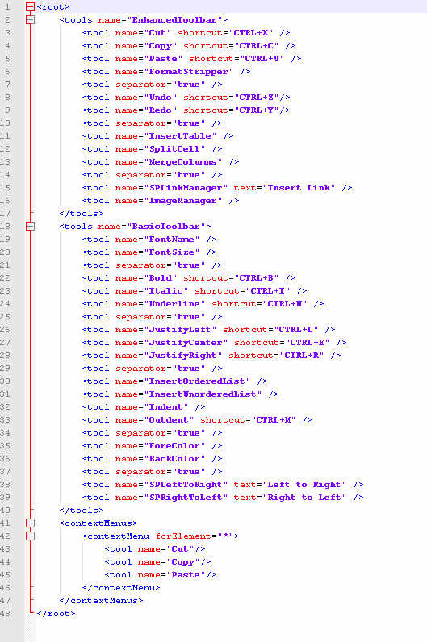427x642 pixels.
Task: Click the "JustifyCenter" tool name
Action: 186,342
